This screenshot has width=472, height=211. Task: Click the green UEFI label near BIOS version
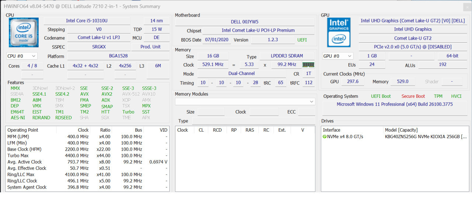pos(302,40)
